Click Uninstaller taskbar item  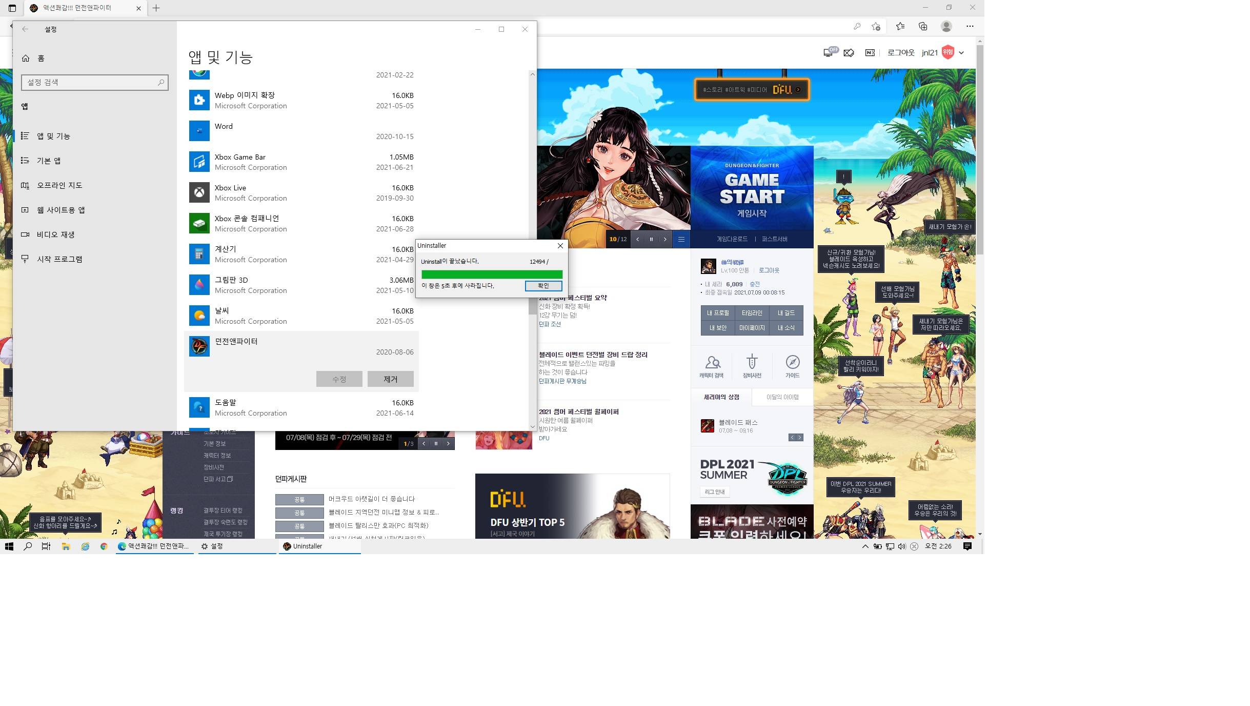[320, 546]
